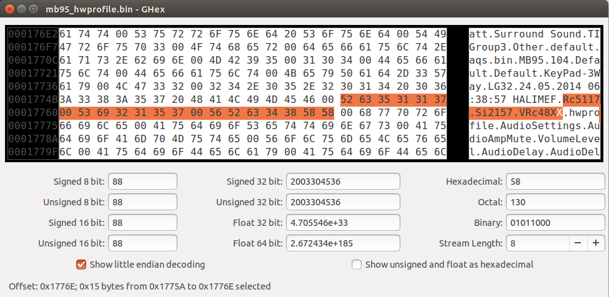Image resolution: width=609 pixels, height=297 pixels.
Task: Click the Unsigned 8 bit value field
Action: (142, 202)
